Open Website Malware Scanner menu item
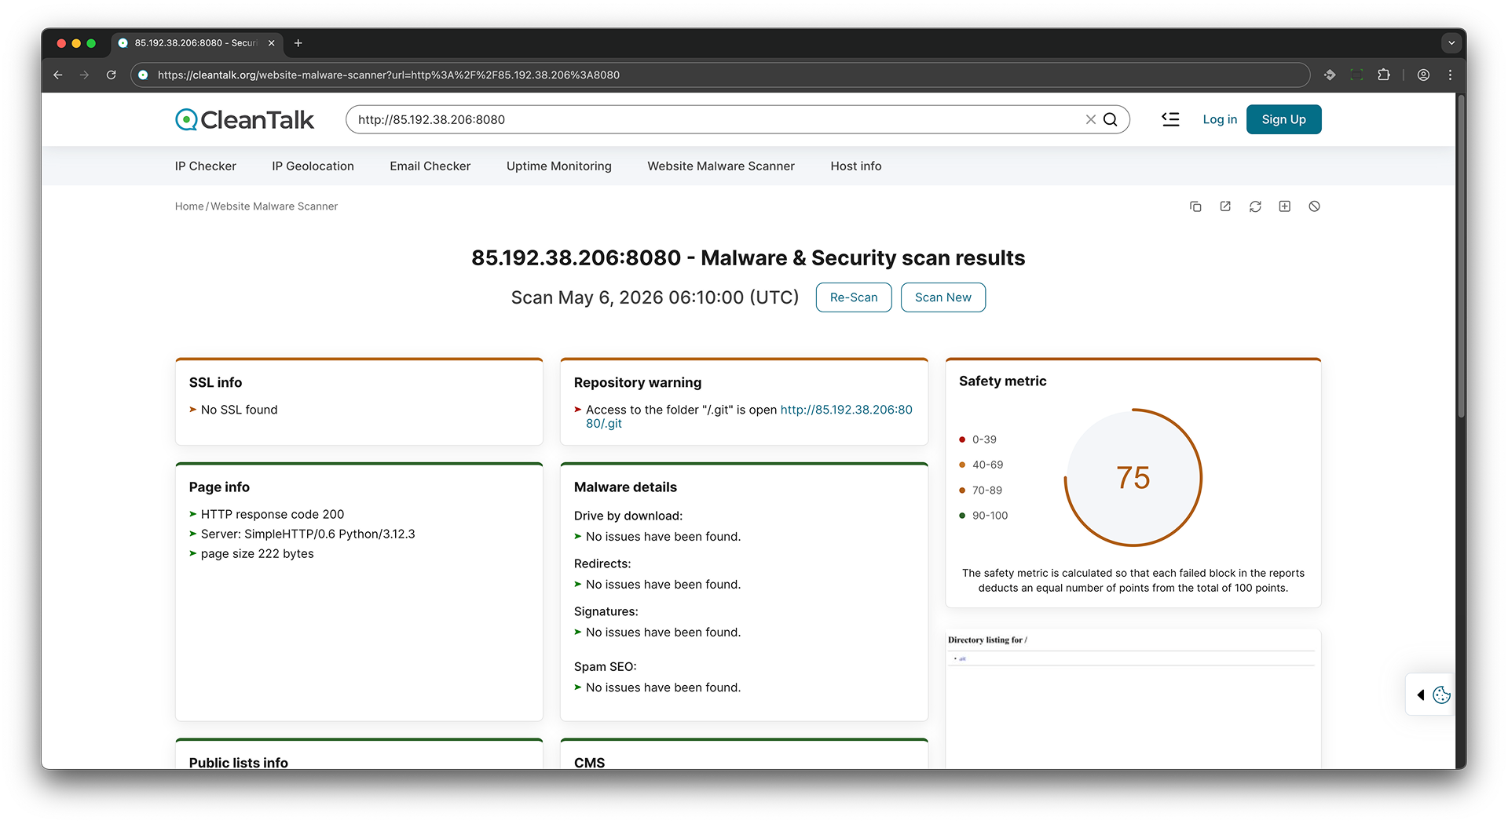Viewport: 1508px width, 824px height. pyautogui.click(x=721, y=166)
